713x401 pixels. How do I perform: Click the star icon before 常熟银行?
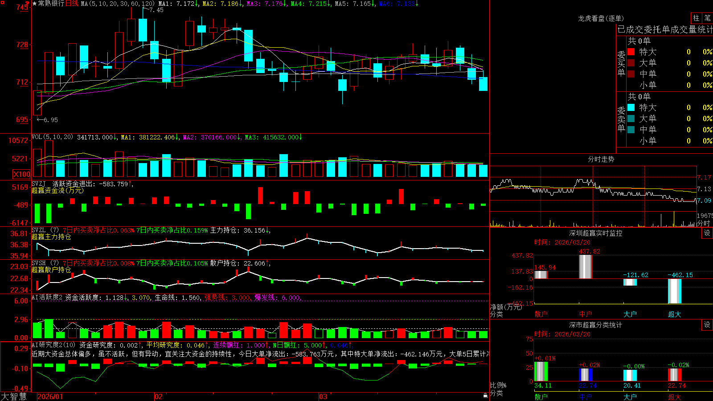pos(35,4)
